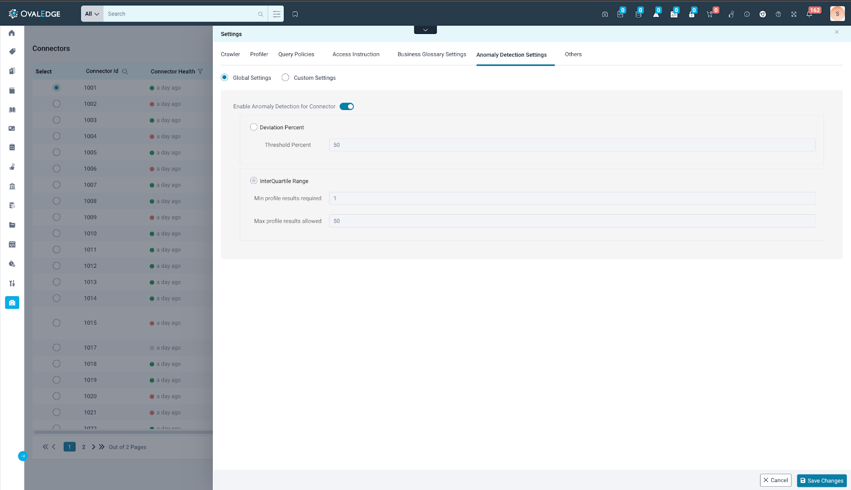Choose the Deviation Percent radio option
This screenshot has height=490, width=851.
[x=254, y=127]
